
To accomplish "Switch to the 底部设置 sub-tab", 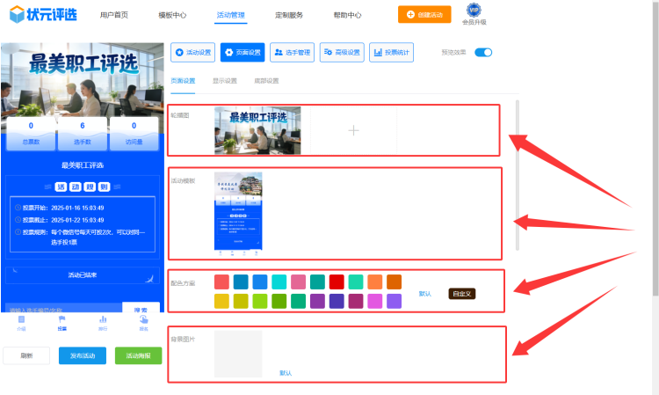I will click(x=266, y=81).
